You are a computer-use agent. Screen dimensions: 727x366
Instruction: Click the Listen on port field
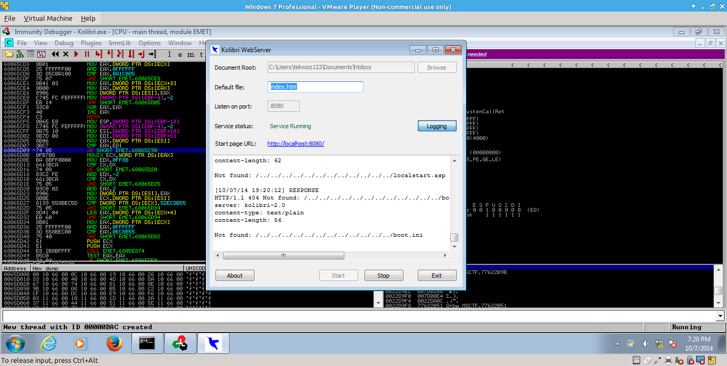[284, 106]
